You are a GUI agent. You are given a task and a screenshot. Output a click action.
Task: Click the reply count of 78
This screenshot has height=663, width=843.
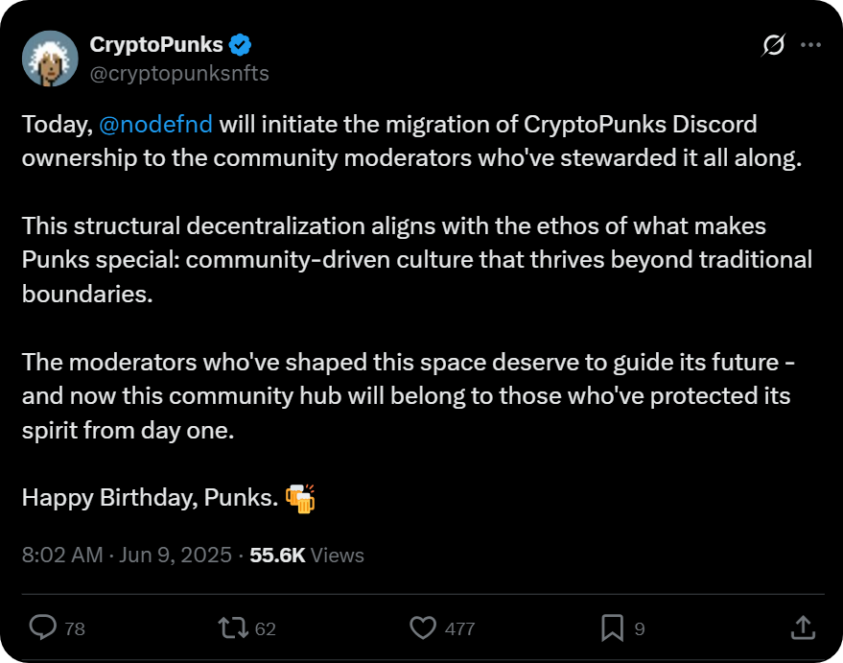click(75, 629)
